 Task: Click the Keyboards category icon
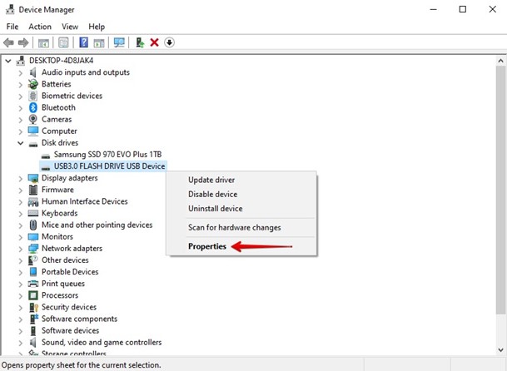(33, 213)
